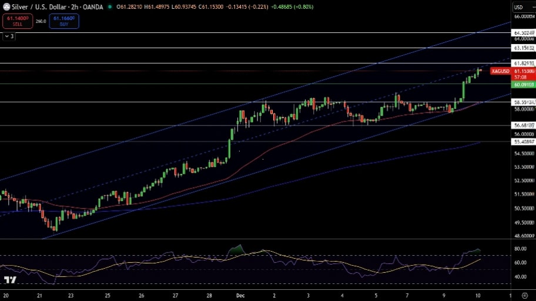
Task: Click the spread value 260.0
Action: coord(41,21)
